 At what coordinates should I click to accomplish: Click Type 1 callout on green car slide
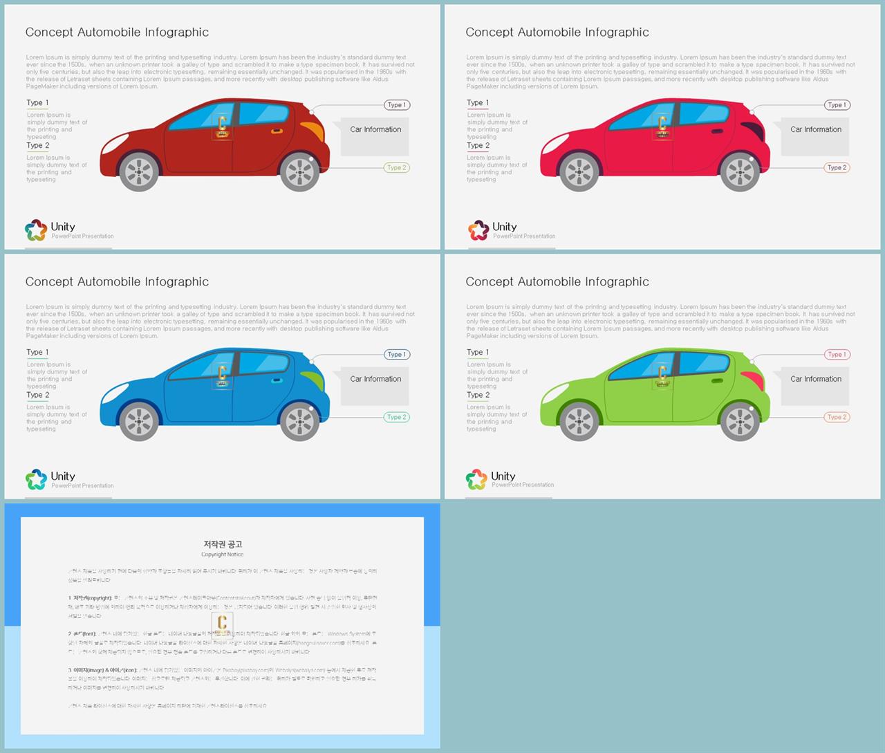coord(837,354)
